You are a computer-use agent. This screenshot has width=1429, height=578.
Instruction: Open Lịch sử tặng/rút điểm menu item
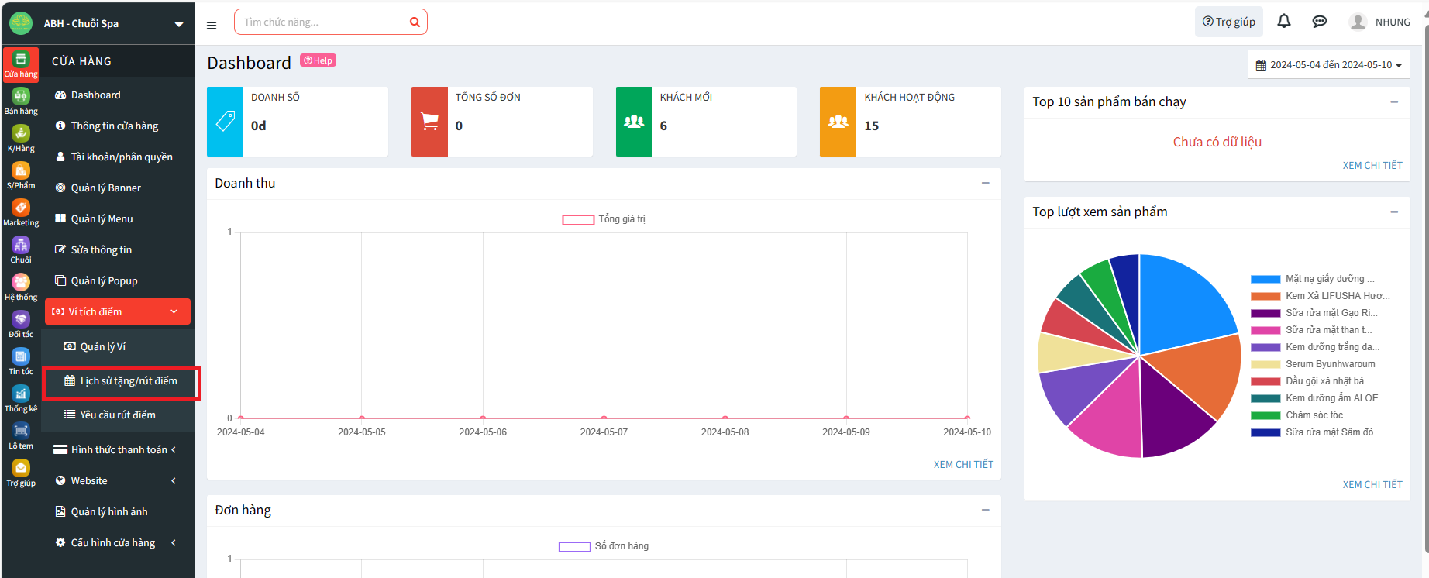pos(128,381)
